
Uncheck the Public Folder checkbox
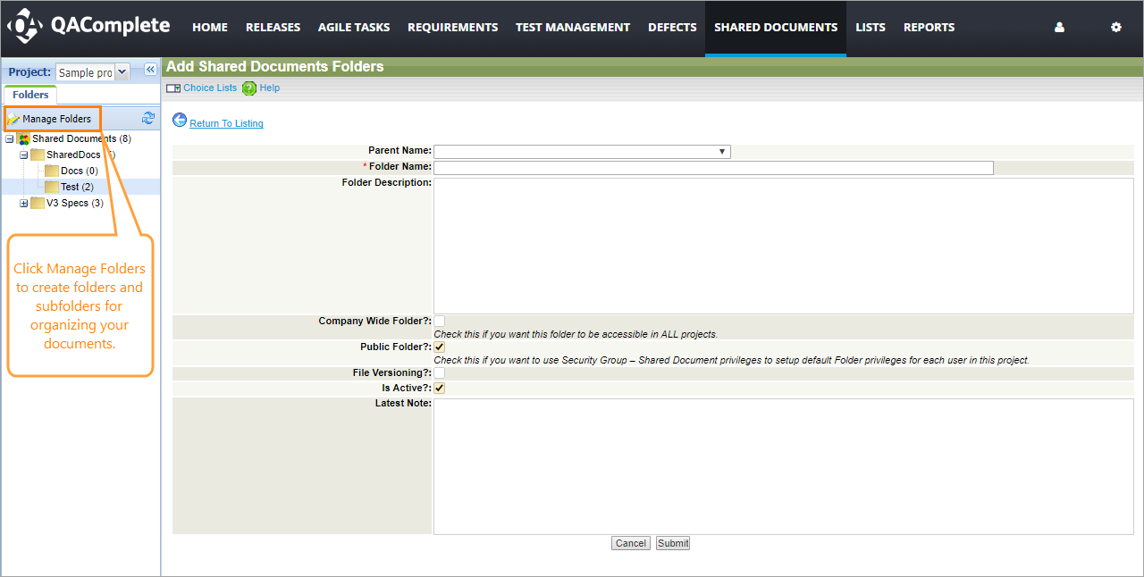click(x=440, y=347)
